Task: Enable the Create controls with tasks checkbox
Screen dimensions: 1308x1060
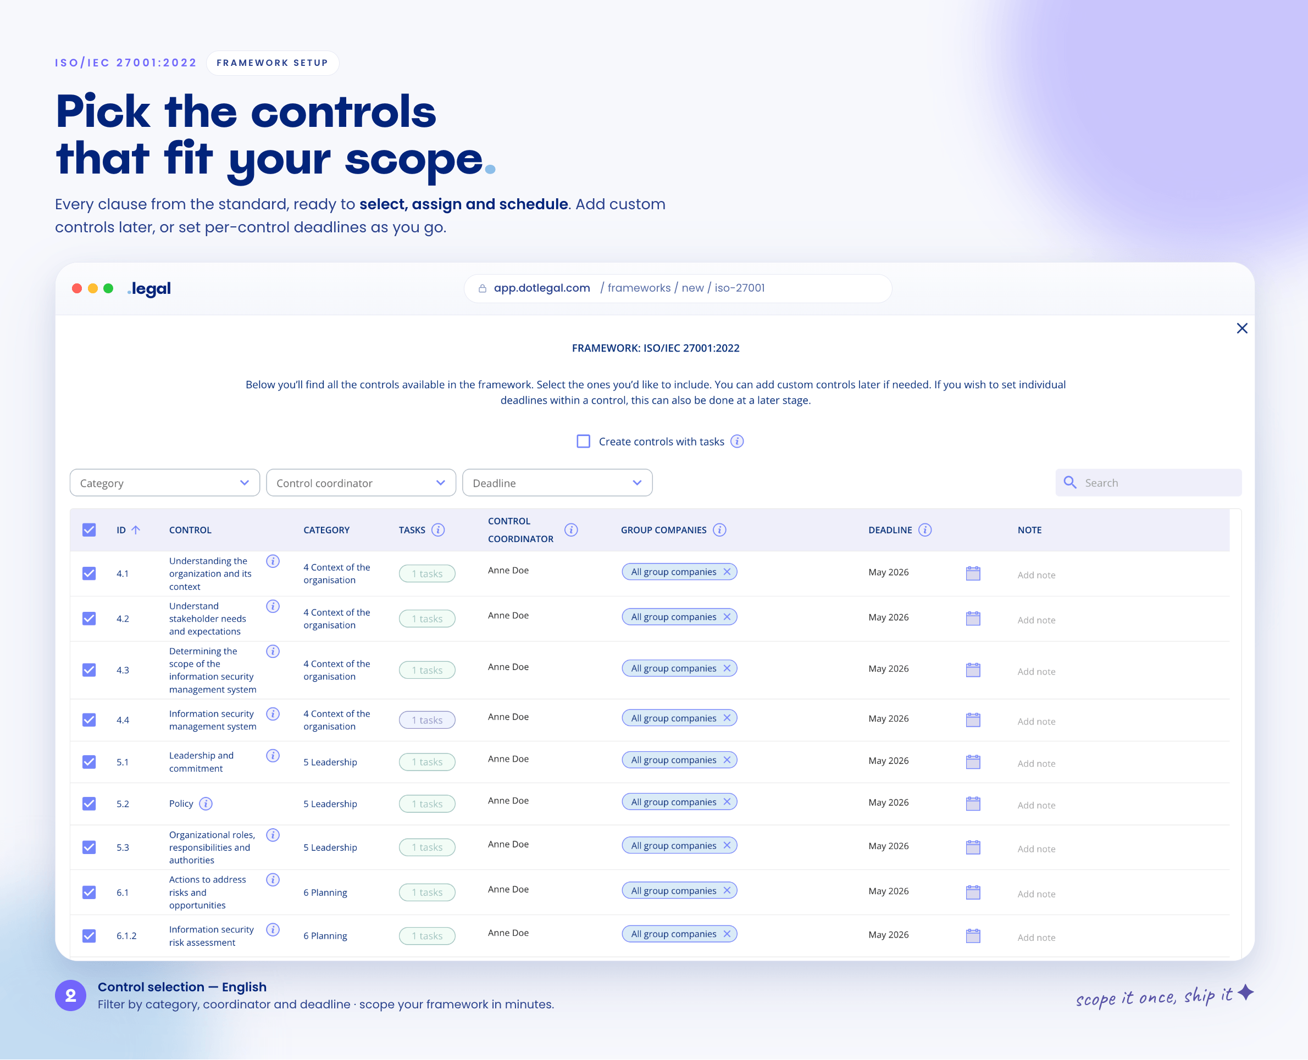Action: (x=584, y=441)
